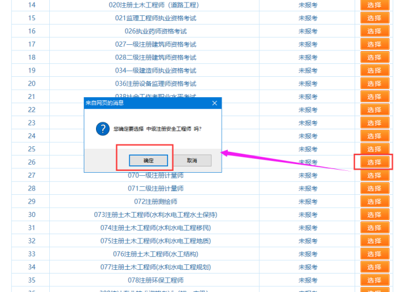Click 选择 for 077注册土木工程师(水利水电工程规划)
Viewport: 394px width, 292px height.
[x=374, y=267]
